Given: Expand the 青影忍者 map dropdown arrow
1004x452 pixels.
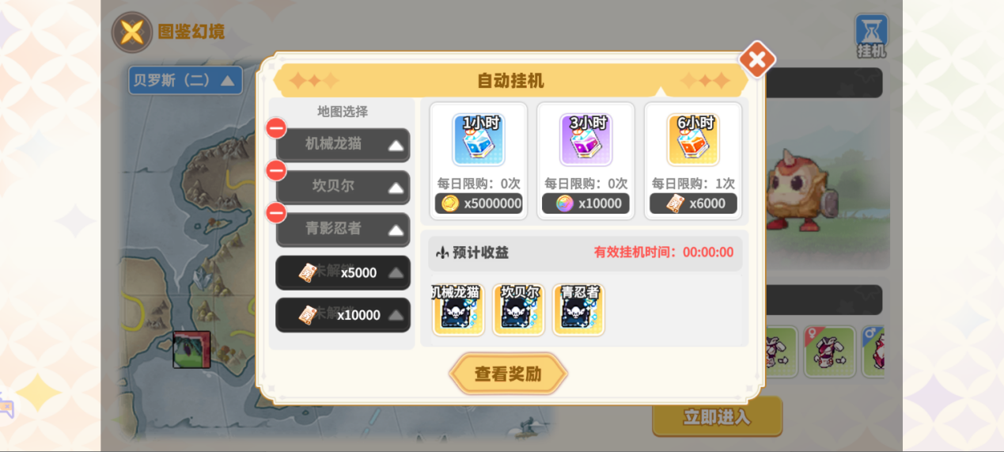Looking at the screenshot, I should pyautogui.click(x=396, y=230).
